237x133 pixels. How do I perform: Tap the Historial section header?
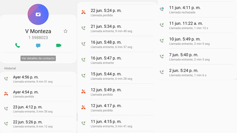10,68
